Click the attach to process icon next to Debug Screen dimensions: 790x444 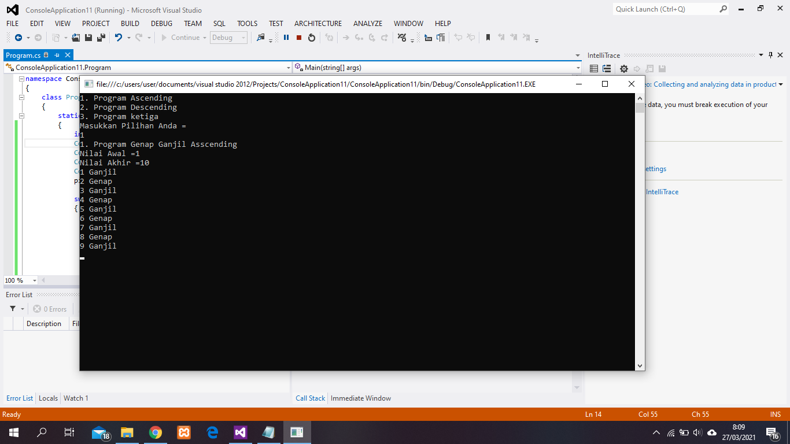pos(260,38)
